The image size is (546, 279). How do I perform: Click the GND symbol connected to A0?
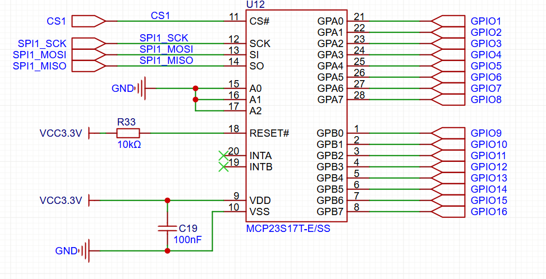[x=141, y=89]
